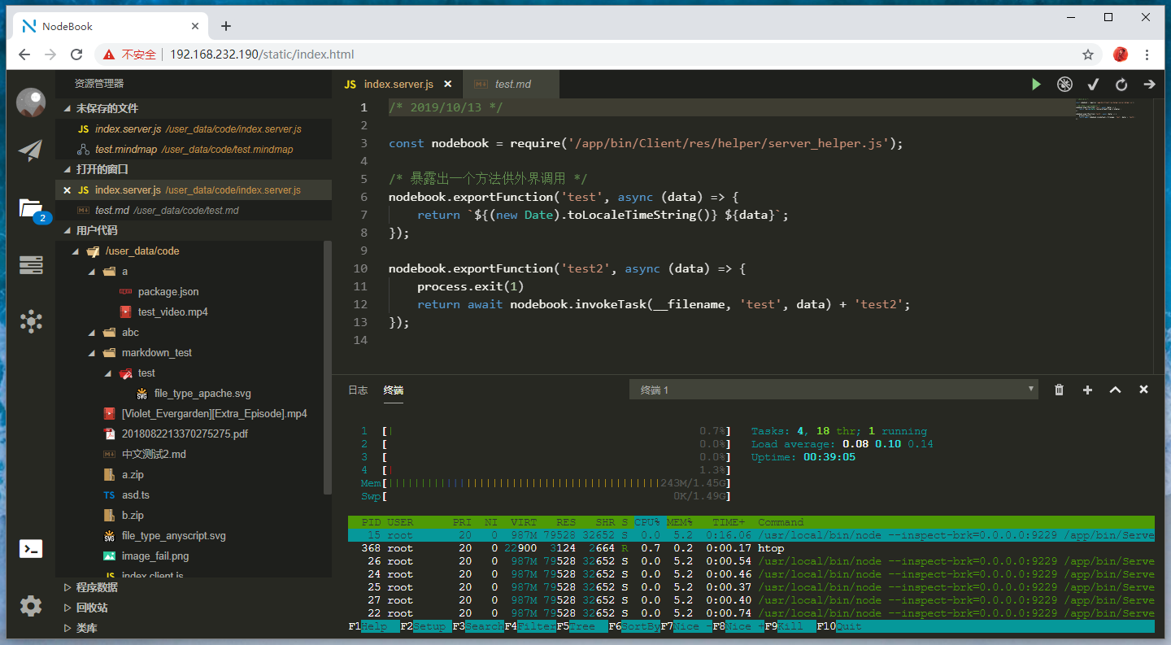
Task: Open the file explorer folder icon
Action: (x=31, y=208)
